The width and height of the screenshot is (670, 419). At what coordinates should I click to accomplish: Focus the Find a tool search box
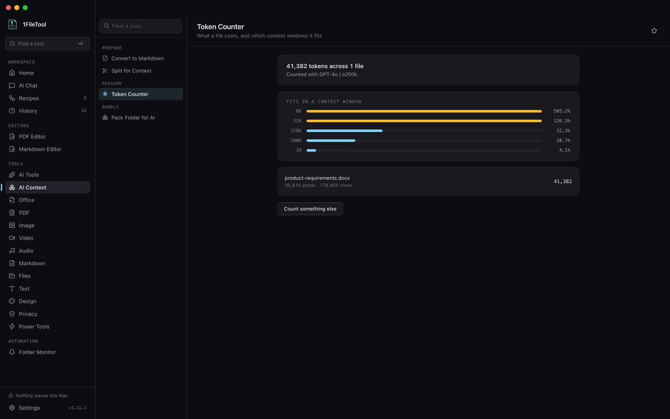47,44
